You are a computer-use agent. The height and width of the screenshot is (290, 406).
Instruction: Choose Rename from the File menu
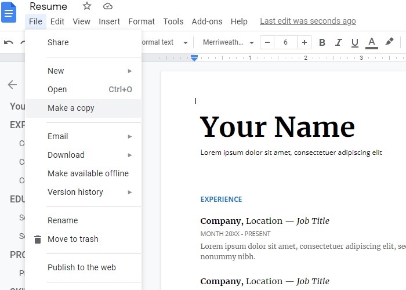(x=83, y=220)
